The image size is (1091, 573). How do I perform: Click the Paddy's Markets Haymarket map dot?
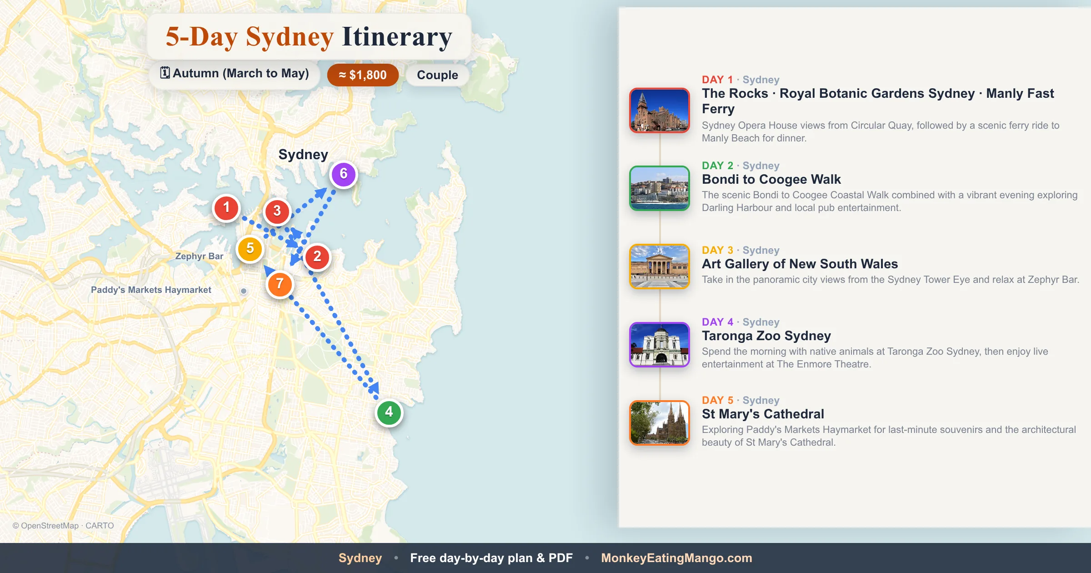[244, 291]
